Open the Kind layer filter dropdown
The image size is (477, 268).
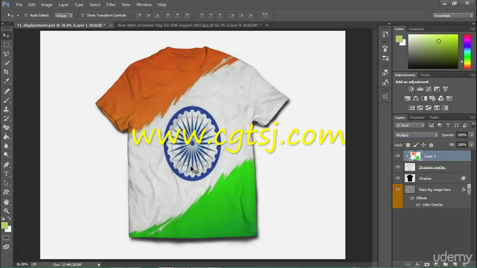pyautogui.click(x=410, y=125)
